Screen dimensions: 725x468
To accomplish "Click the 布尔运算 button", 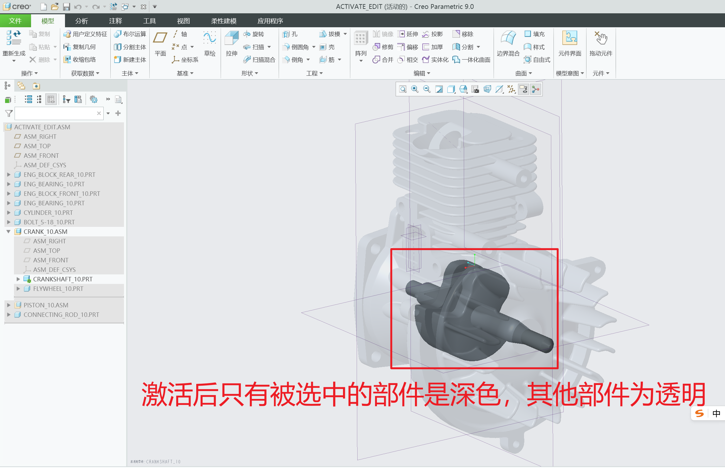I will coord(130,34).
